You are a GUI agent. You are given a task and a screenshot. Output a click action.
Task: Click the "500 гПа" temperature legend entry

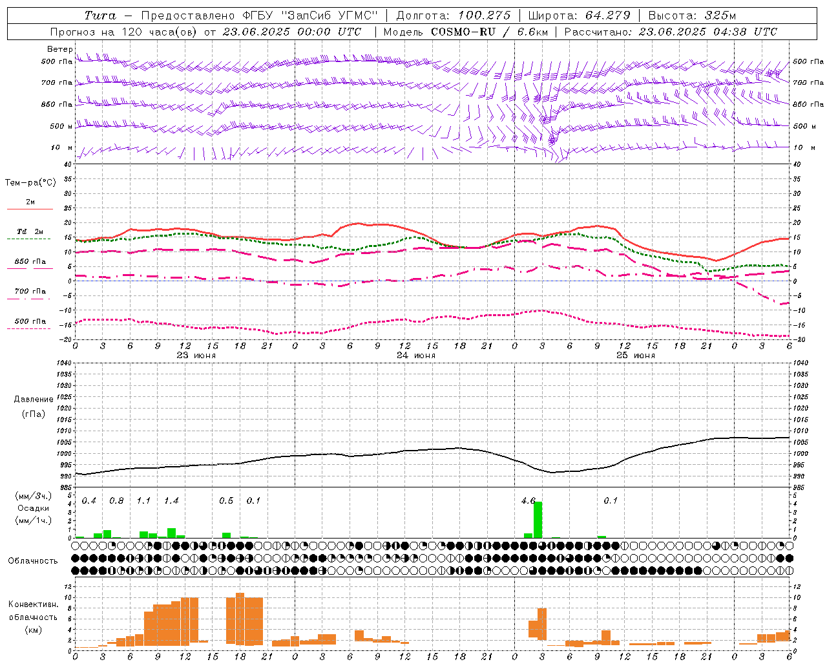click(x=30, y=321)
